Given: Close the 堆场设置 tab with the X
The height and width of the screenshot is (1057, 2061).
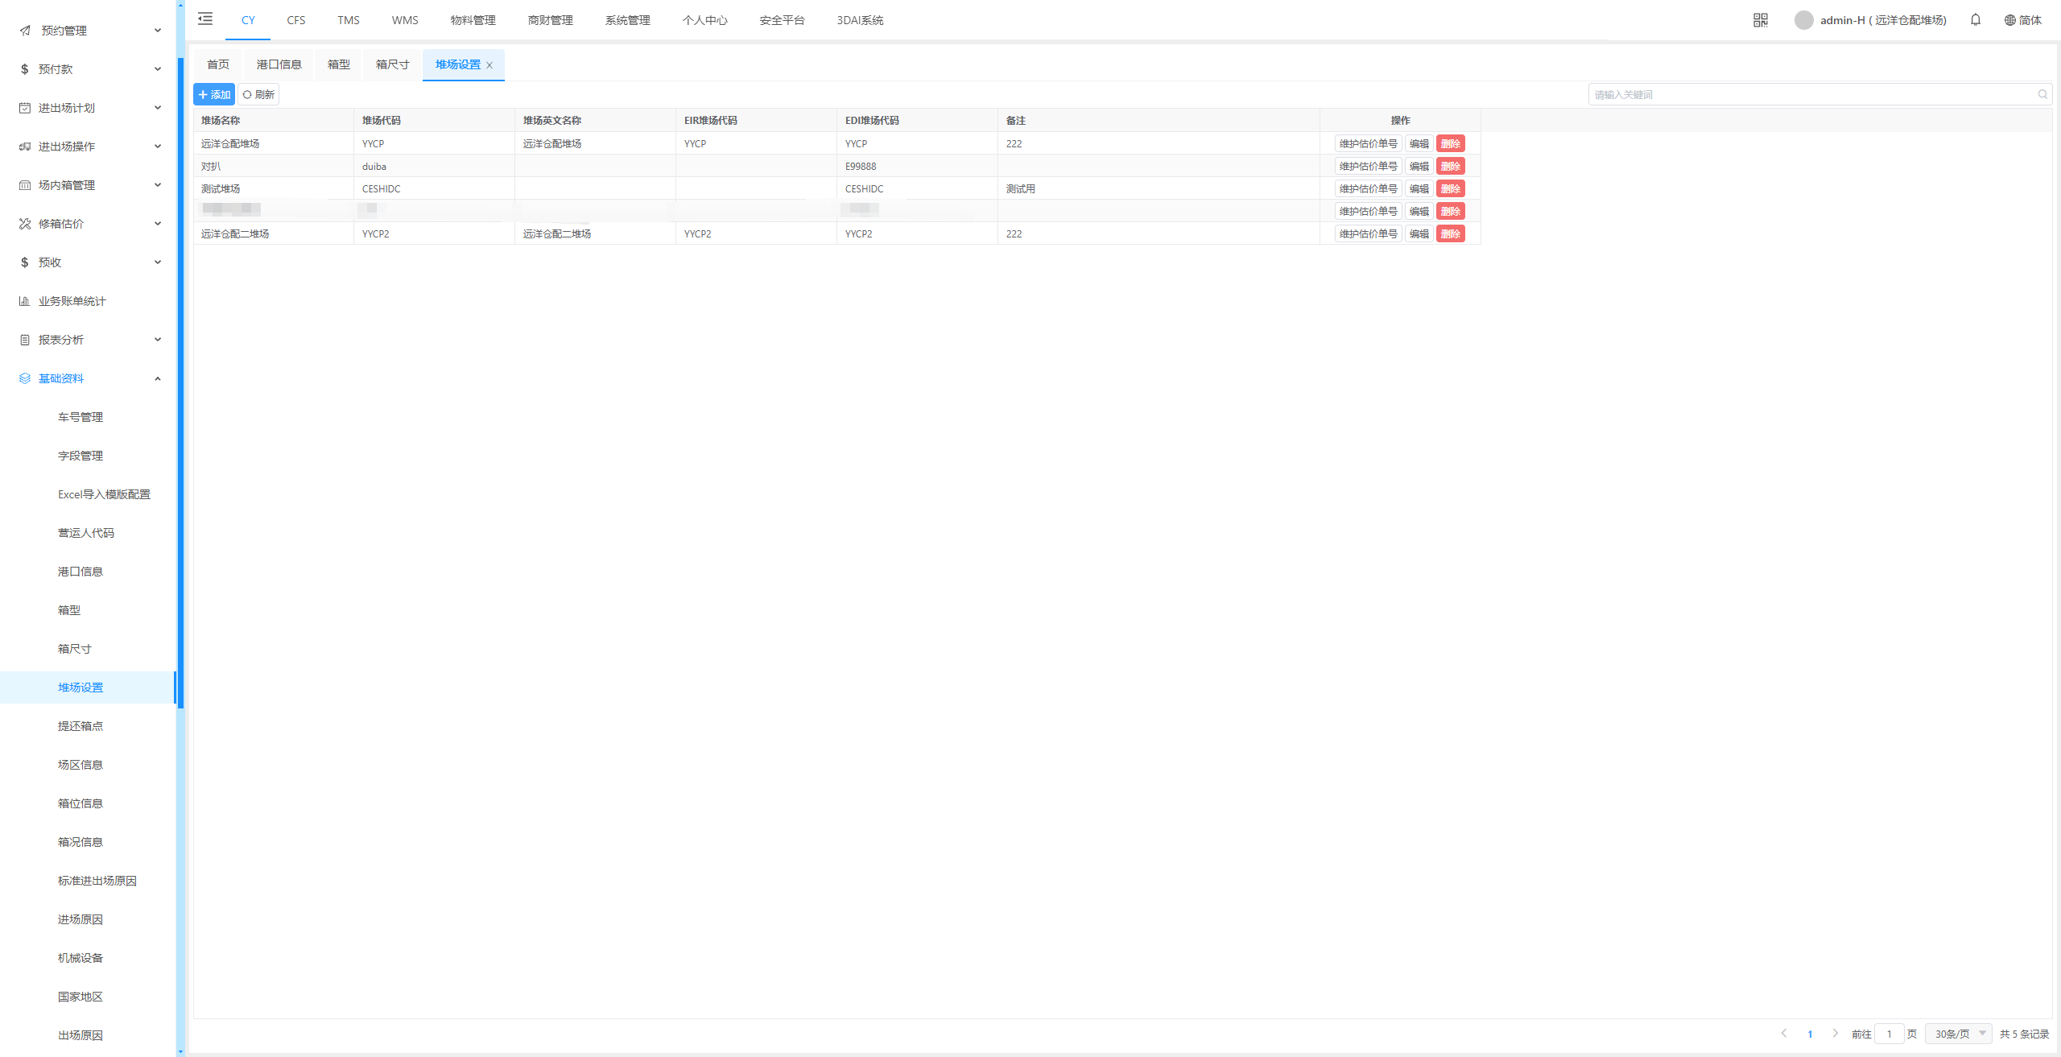Looking at the screenshot, I should (x=489, y=65).
